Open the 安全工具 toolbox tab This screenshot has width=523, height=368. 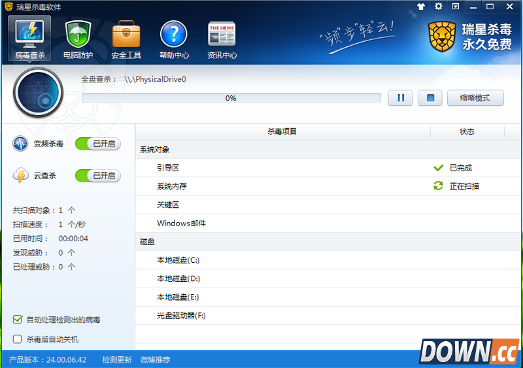126,39
